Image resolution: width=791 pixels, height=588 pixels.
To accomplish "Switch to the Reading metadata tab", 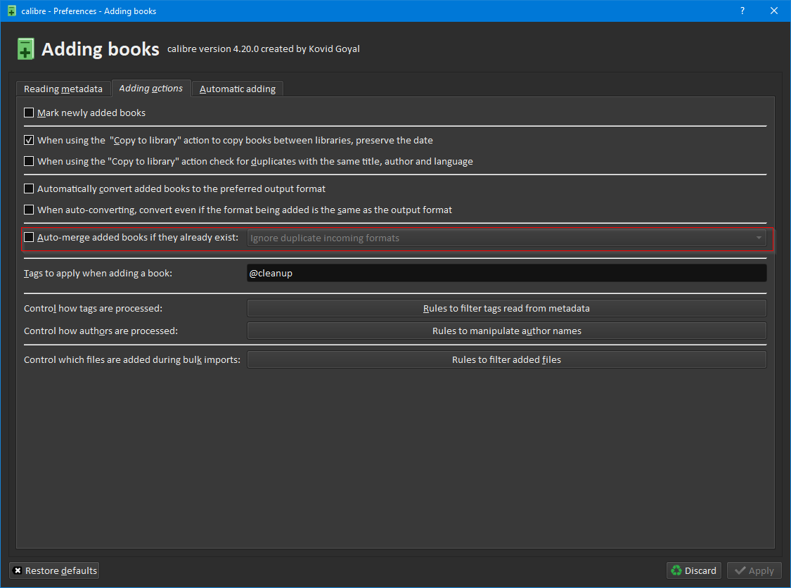I will pyautogui.click(x=63, y=89).
